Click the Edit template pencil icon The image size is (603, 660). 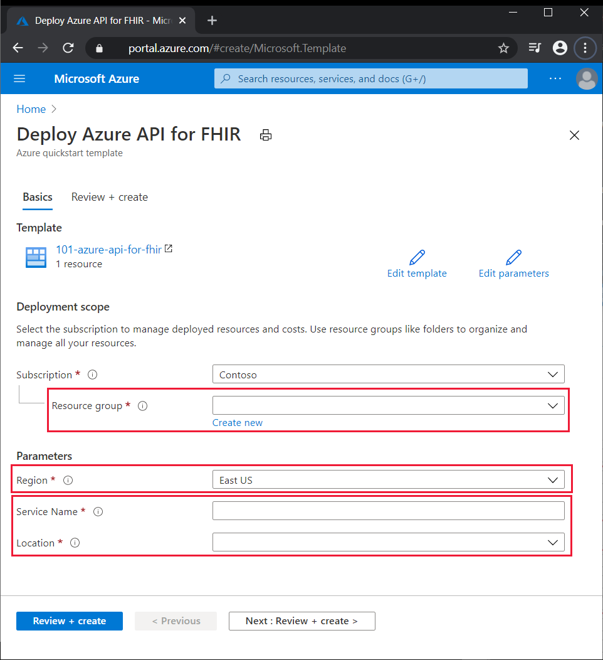[x=417, y=257]
